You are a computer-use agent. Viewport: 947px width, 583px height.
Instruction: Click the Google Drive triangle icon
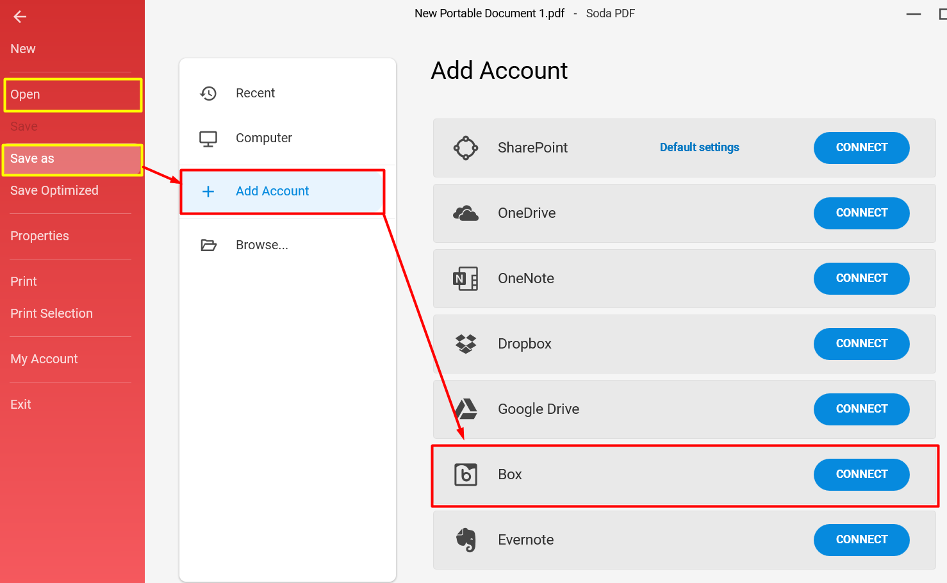467,409
